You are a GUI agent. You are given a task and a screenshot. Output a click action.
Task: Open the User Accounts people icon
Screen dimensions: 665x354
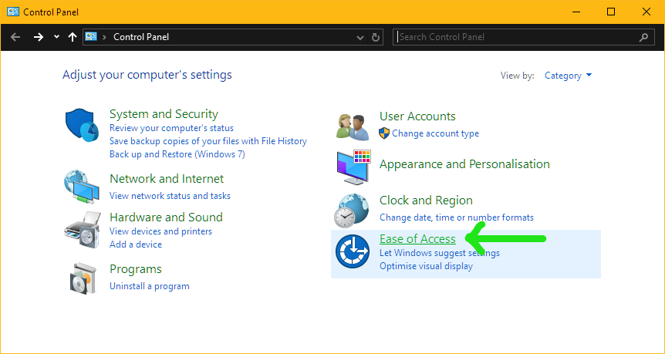352,126
